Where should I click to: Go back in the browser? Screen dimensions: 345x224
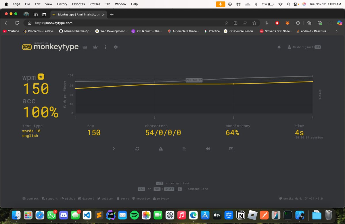[7, 23]
